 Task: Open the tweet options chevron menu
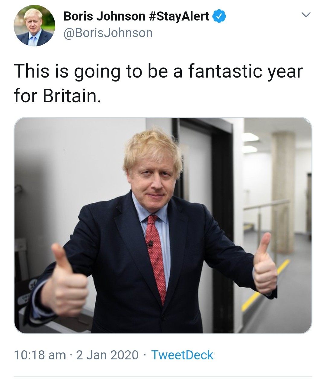coord(306,15)
